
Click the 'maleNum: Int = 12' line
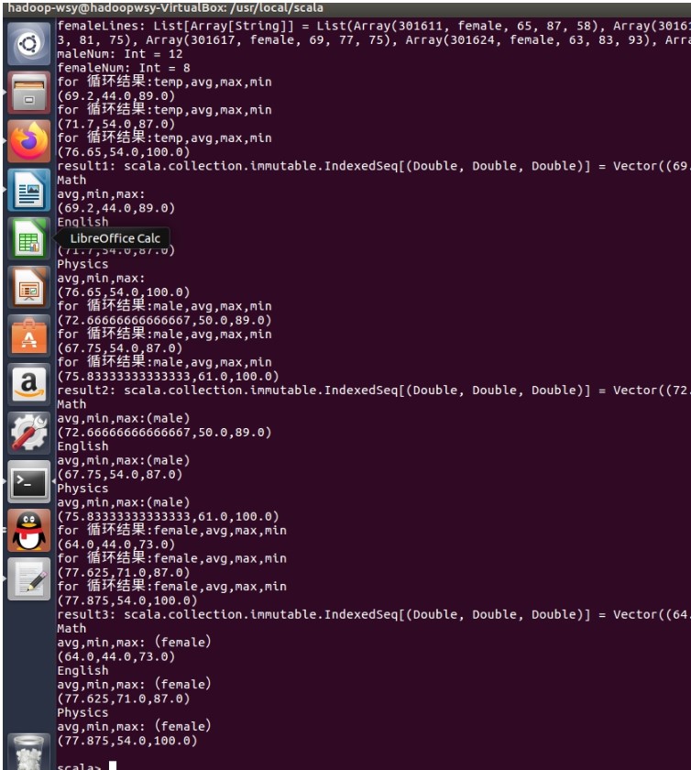click(x=120, y=54)
